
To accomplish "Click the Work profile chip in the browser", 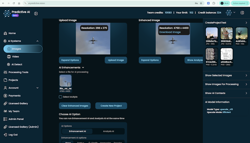I will tap(224, 3).
